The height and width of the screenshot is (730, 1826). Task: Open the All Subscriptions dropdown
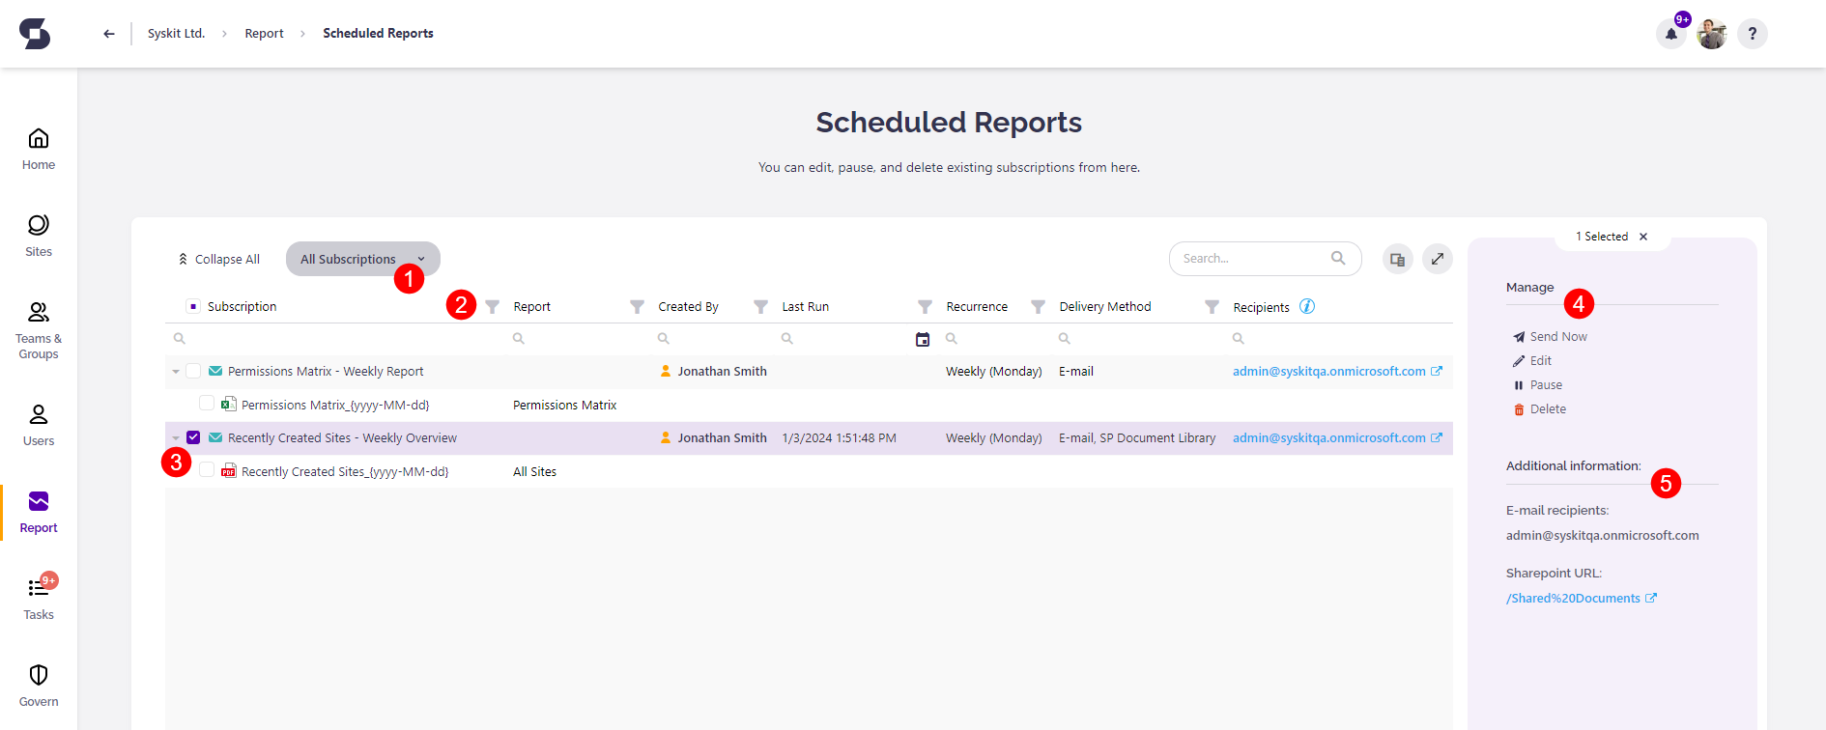pyautogui.click(x=363, y=259)
